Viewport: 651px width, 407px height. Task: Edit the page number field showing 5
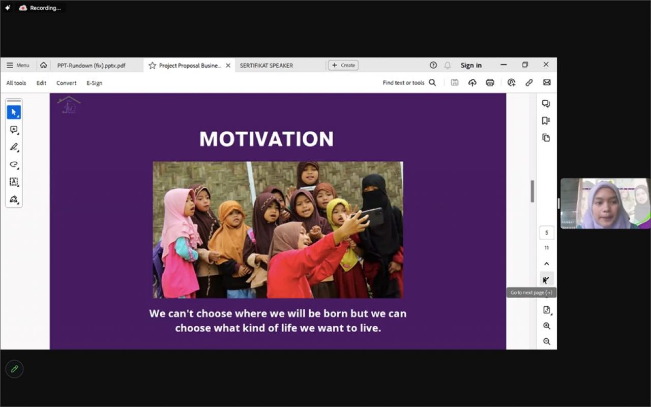(x=546, y=232)
